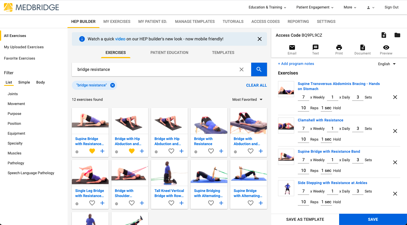Click the SAVE AS TEMPLATE button
The width and height of the screenshot is (407, 225).
pyautogui.click(x=305, y=219)
